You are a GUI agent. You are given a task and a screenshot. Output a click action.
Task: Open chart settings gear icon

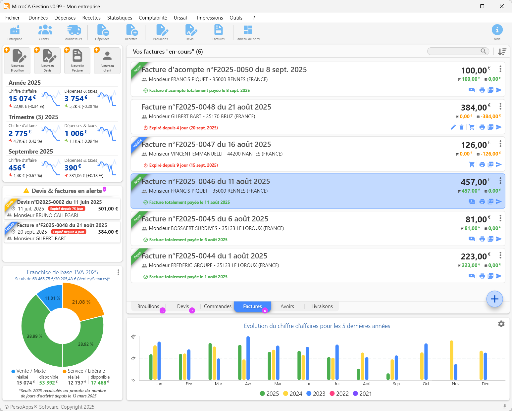coord(501,324)
